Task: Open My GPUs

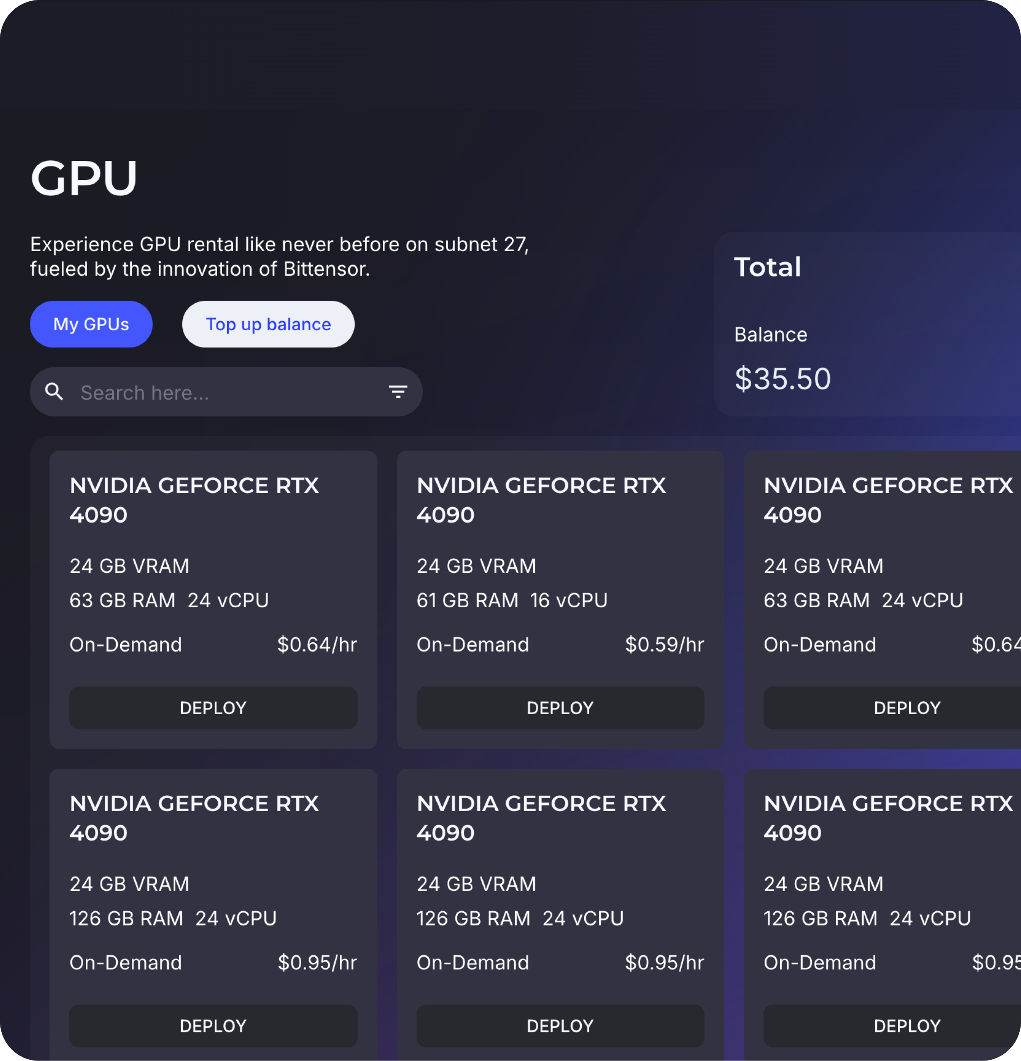Action: point(91,324)
